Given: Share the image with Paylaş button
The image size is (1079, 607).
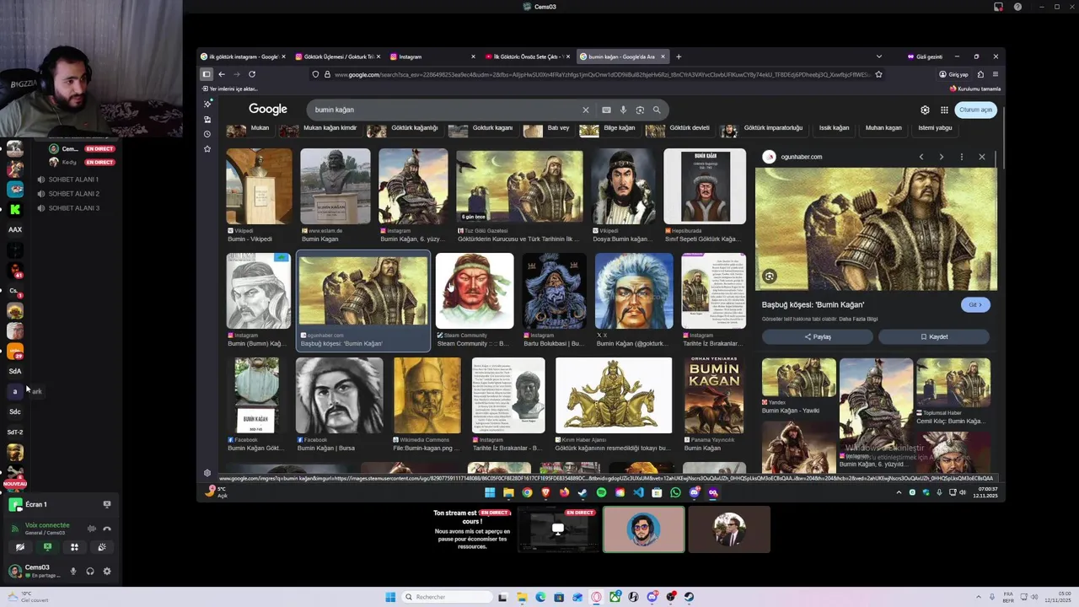Looking at the screenshot, I should (817, 336).
